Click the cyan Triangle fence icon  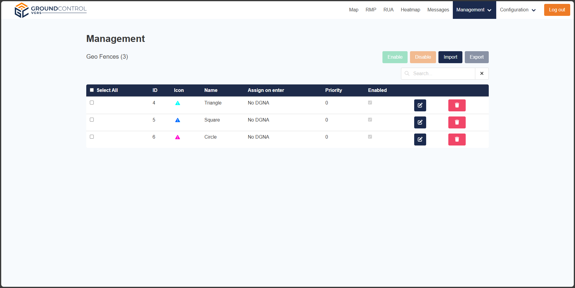(x=178, y=103)
